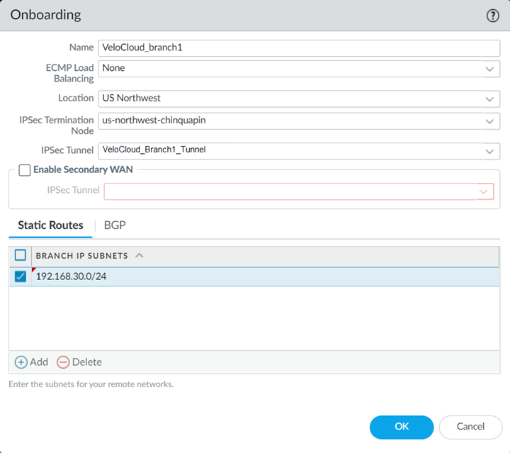Sort by Branch IP Subnets arrow
This screenshot has width=510, height=453.
point(139,255)
